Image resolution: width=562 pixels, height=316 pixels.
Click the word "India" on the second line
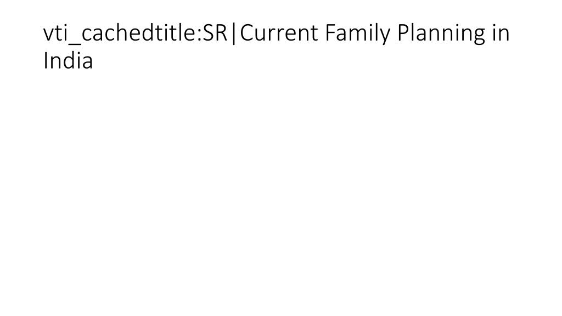[68, 60]
